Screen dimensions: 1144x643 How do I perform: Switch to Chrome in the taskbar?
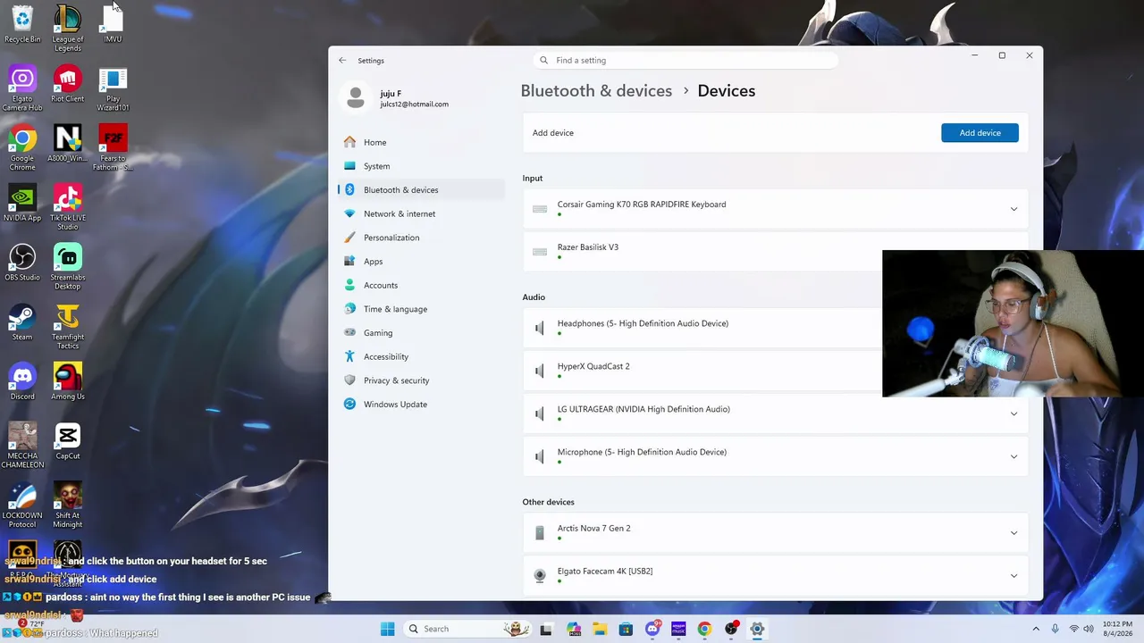point(704,629)
